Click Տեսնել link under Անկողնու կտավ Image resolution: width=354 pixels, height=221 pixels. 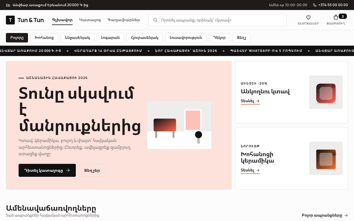(x=250, y=101)
